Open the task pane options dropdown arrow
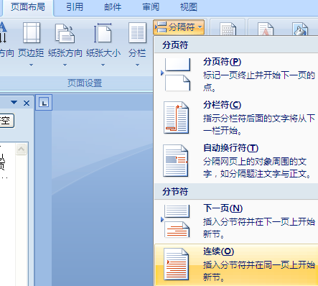 14,103
